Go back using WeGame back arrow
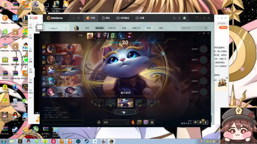This screenshot has width=257, height=144. pyautogui.click(x=73, y=18)
